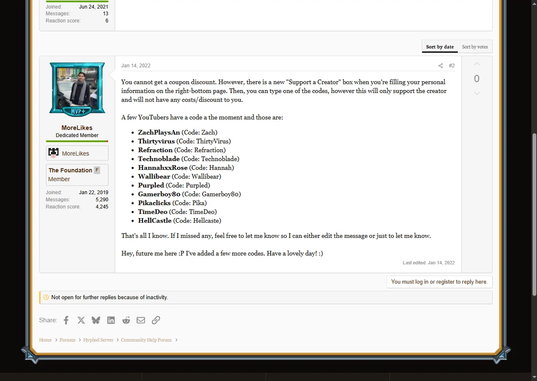This screenshot has width=537, height=381.
Task: Click the Reaction score 4,245 value
Action: [x=102, y=207]
